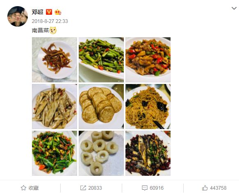Open comments via speech bubble icon

(x=144, y=188)
